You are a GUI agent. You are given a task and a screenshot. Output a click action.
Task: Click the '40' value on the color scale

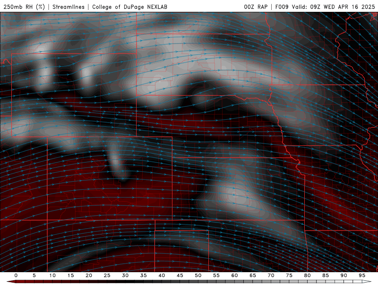162,275
